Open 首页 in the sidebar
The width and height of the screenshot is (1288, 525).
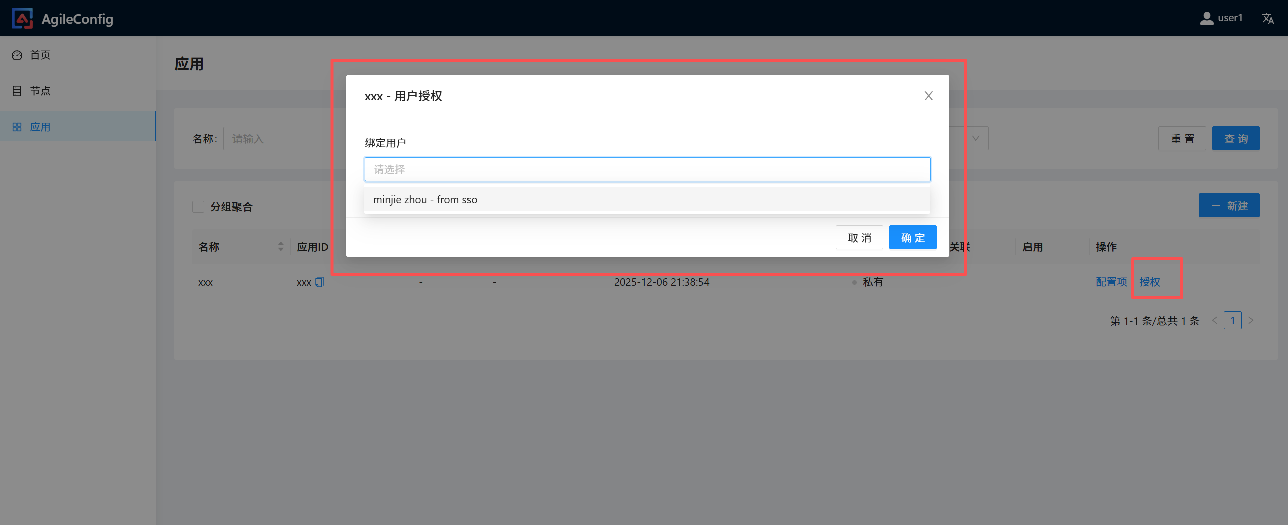click(x=40, y=55)
